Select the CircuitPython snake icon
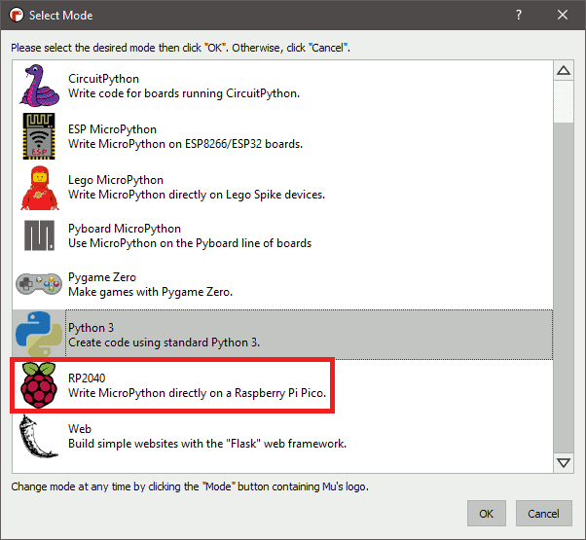The image size is (586, 540). 39,86
